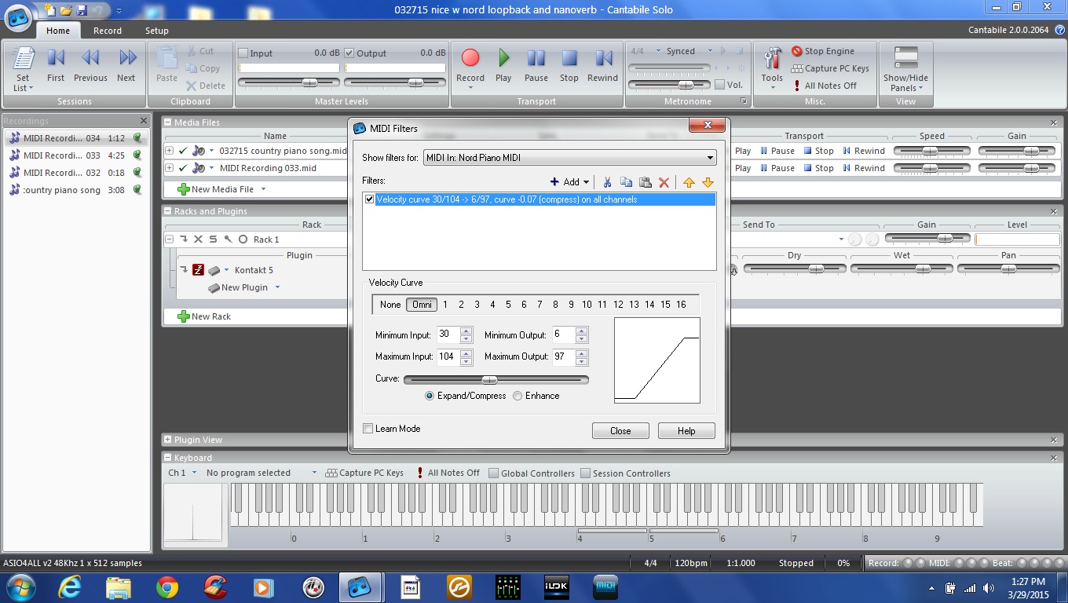This screenshot has width=1068, height=603.
Task: Uncheck the Velocity curve filter checkbox
Action: pyautogui.click(x=370, y=199)
